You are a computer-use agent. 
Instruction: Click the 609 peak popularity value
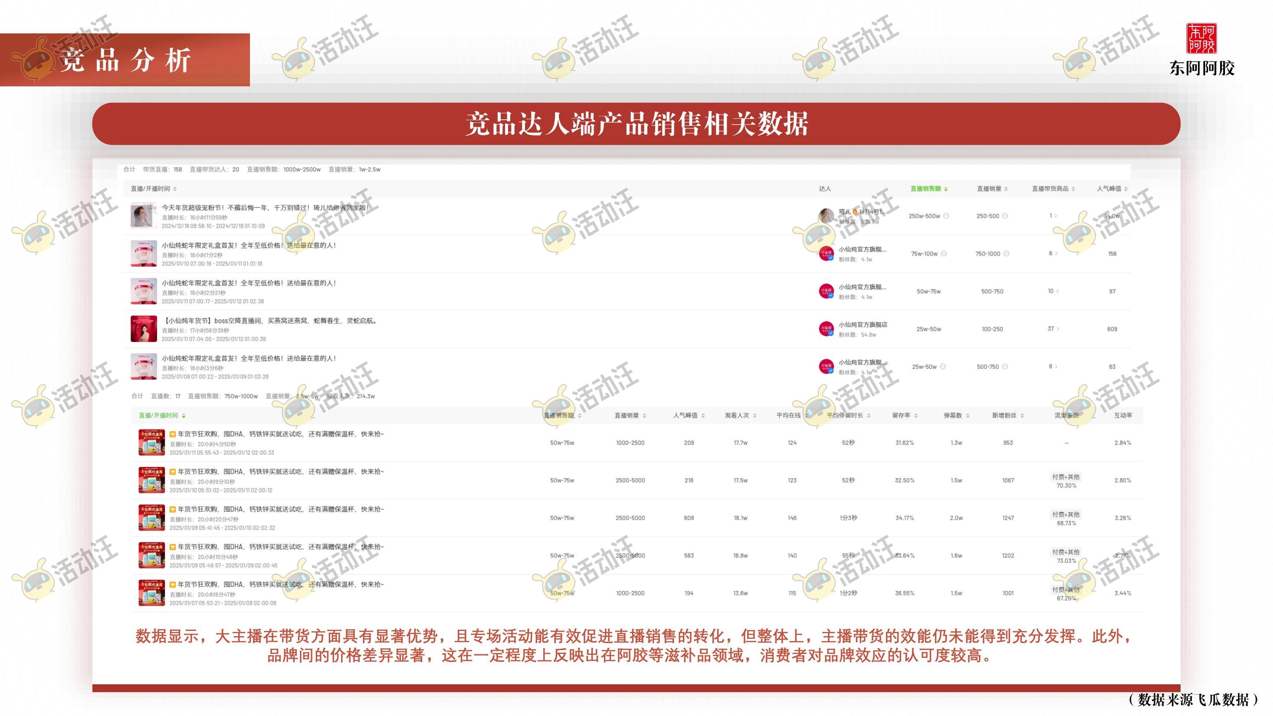(1112, 329)
